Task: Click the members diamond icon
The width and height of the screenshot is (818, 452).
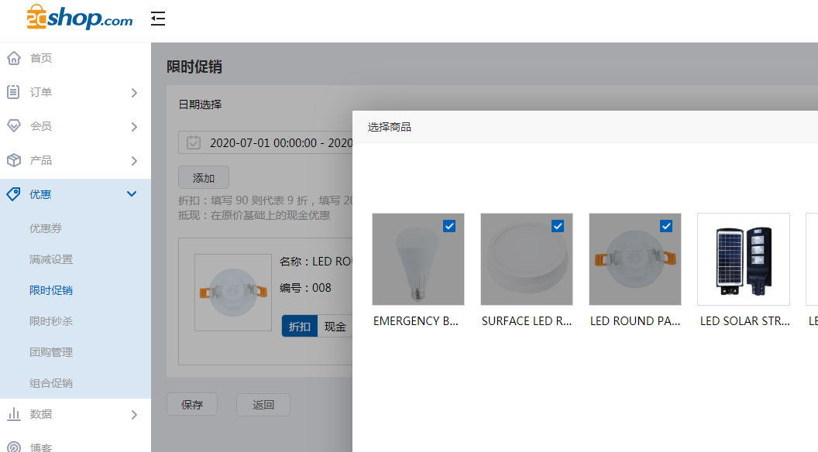Action: [x=14, y=126]
